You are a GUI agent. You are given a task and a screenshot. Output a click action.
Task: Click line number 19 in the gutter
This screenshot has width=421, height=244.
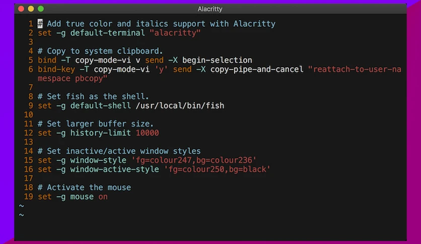tap(29, 197)
